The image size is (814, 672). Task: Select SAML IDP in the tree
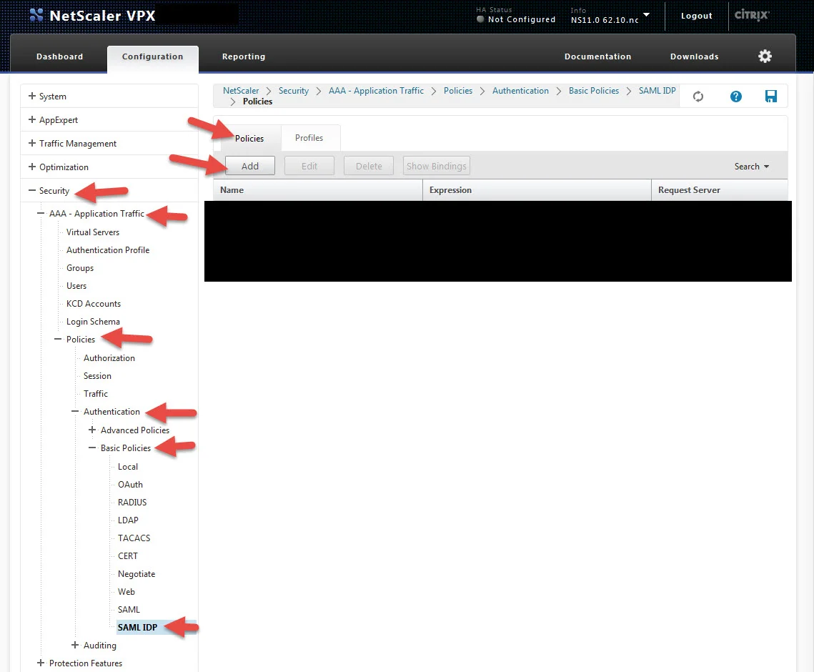pos(137,628)
